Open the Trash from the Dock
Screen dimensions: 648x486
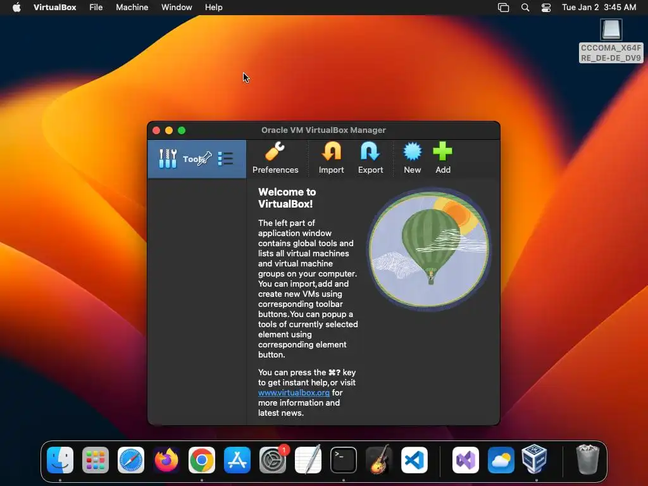(x=587, y=459)
